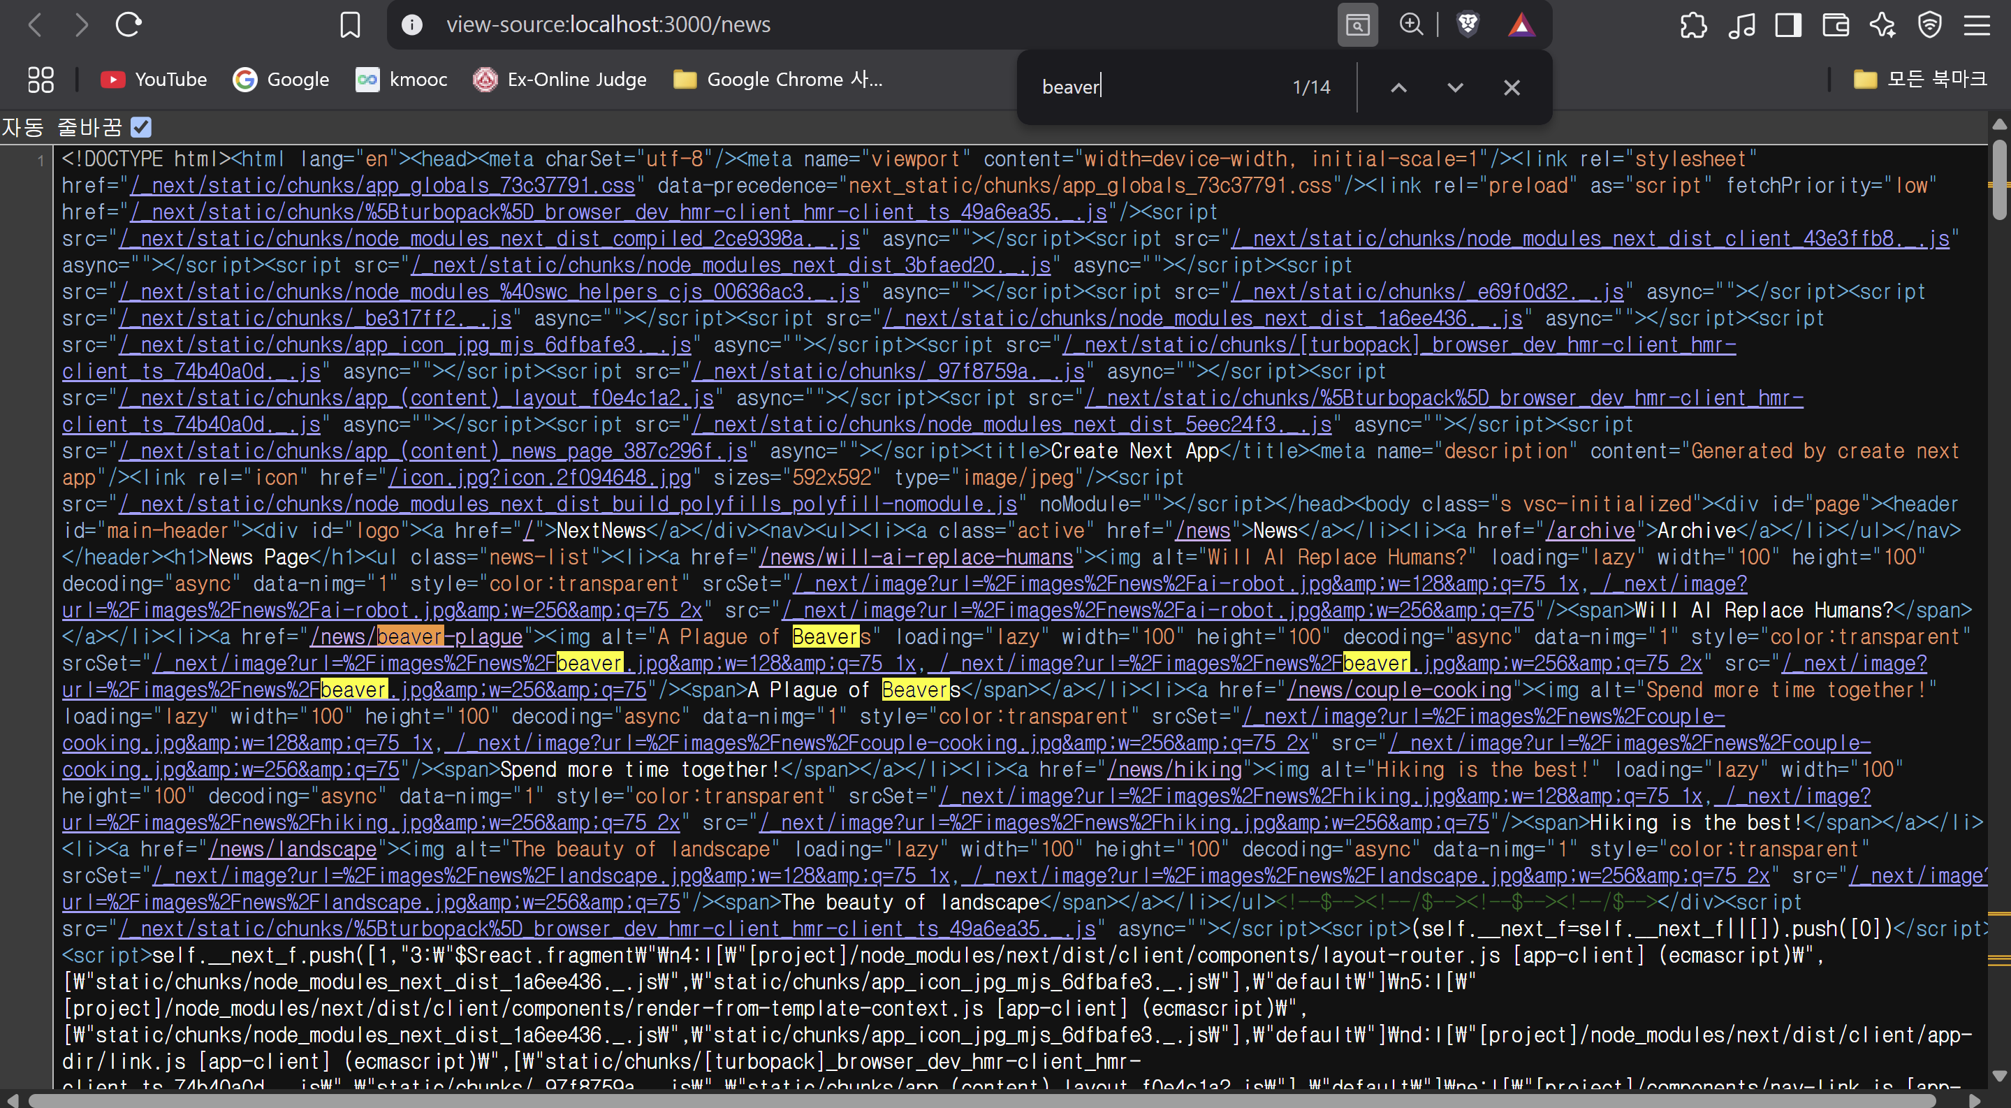Click the Brave Rewards triangle icon
2011x1108 pixels.
click(1521, 25)
